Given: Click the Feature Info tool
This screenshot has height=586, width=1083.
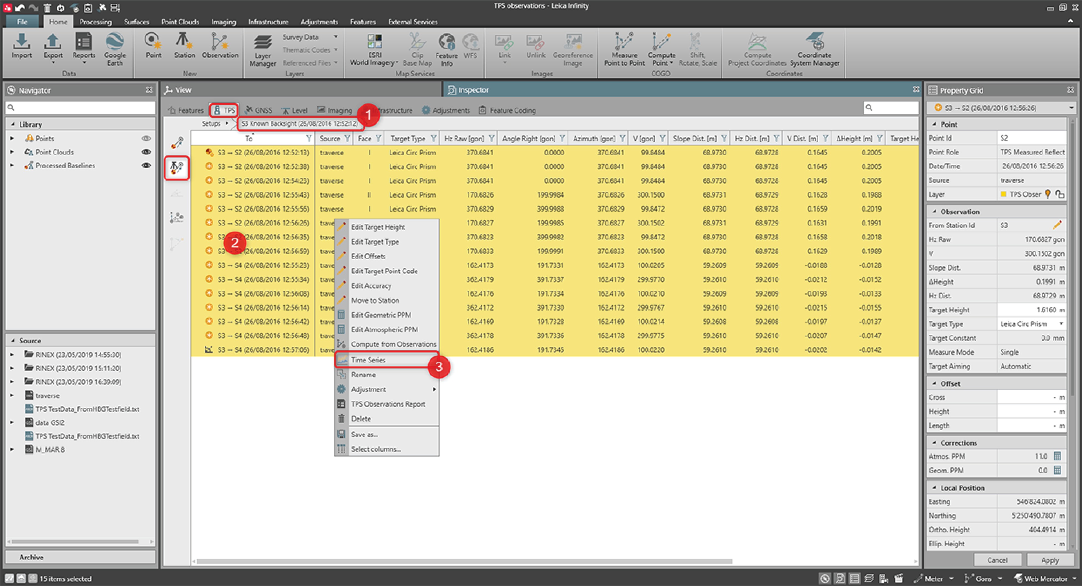Looking at the screenshot, I should [447, 50].
